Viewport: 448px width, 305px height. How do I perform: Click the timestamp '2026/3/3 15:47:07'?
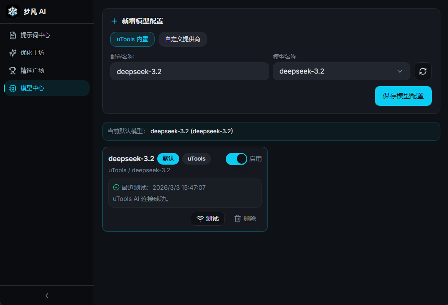point(179,187)
